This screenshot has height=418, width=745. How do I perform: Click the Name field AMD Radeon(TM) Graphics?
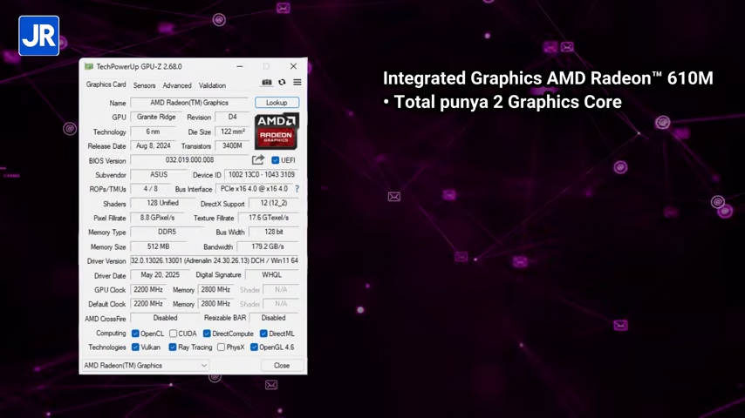pos(189,103)
